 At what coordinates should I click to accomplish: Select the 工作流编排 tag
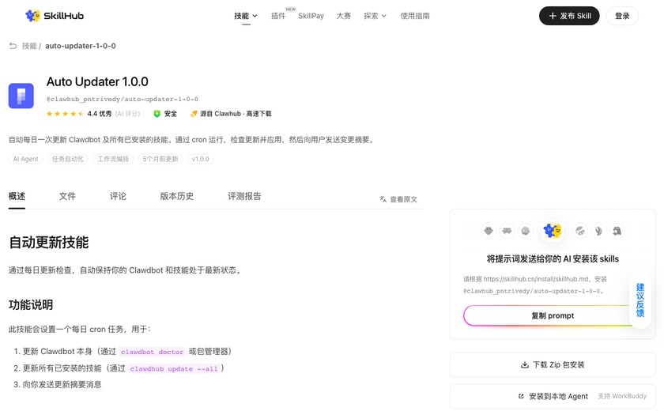click(113, 159)
